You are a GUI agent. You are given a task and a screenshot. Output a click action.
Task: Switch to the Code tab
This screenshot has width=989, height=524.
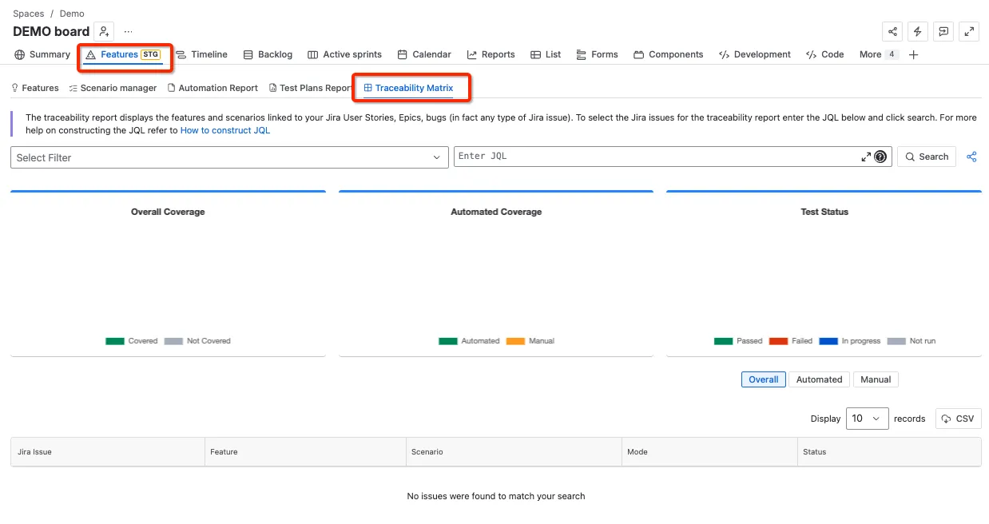coord(825,54)
